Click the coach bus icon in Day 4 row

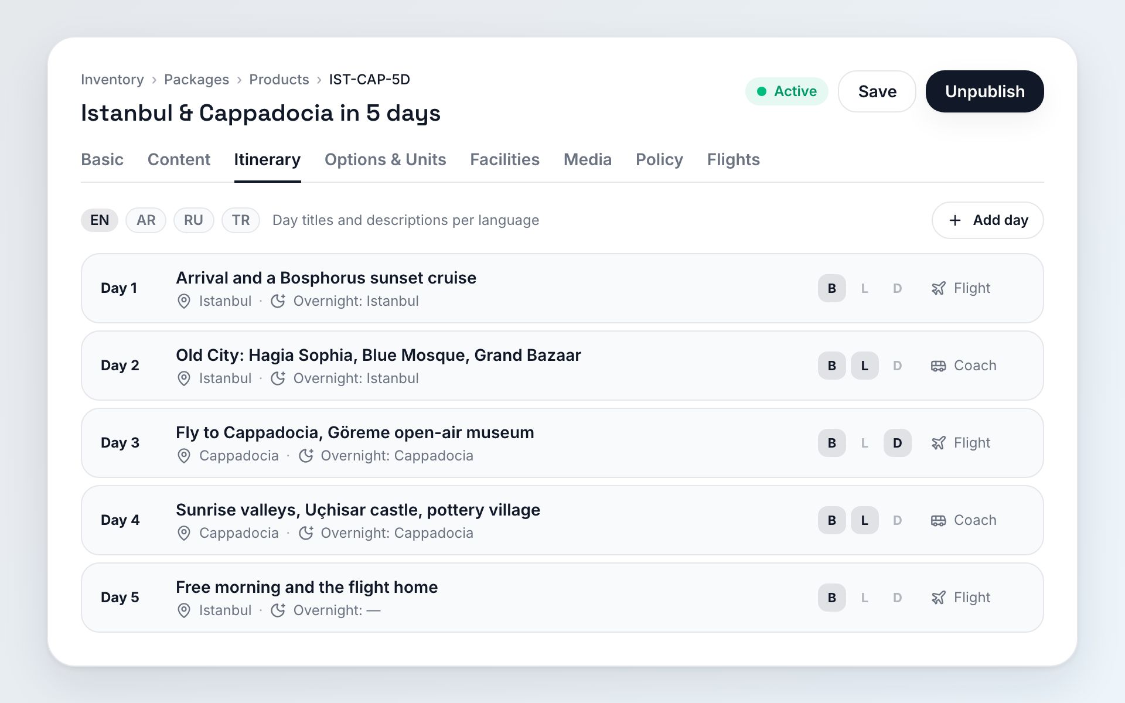click(939, 520)
